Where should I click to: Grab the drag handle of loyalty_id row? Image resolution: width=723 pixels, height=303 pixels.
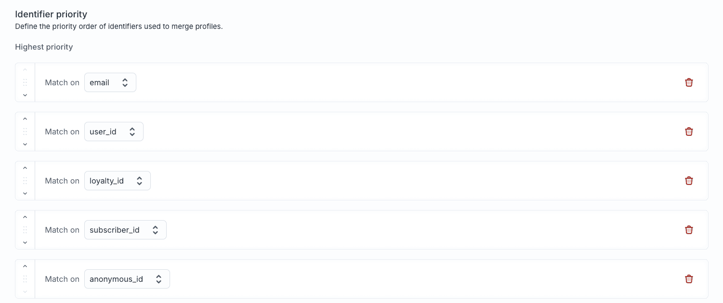coord(25,181)
